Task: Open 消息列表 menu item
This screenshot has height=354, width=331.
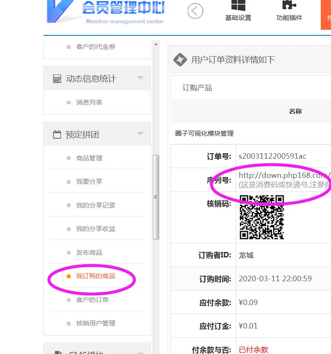Action: click(89, 103)
